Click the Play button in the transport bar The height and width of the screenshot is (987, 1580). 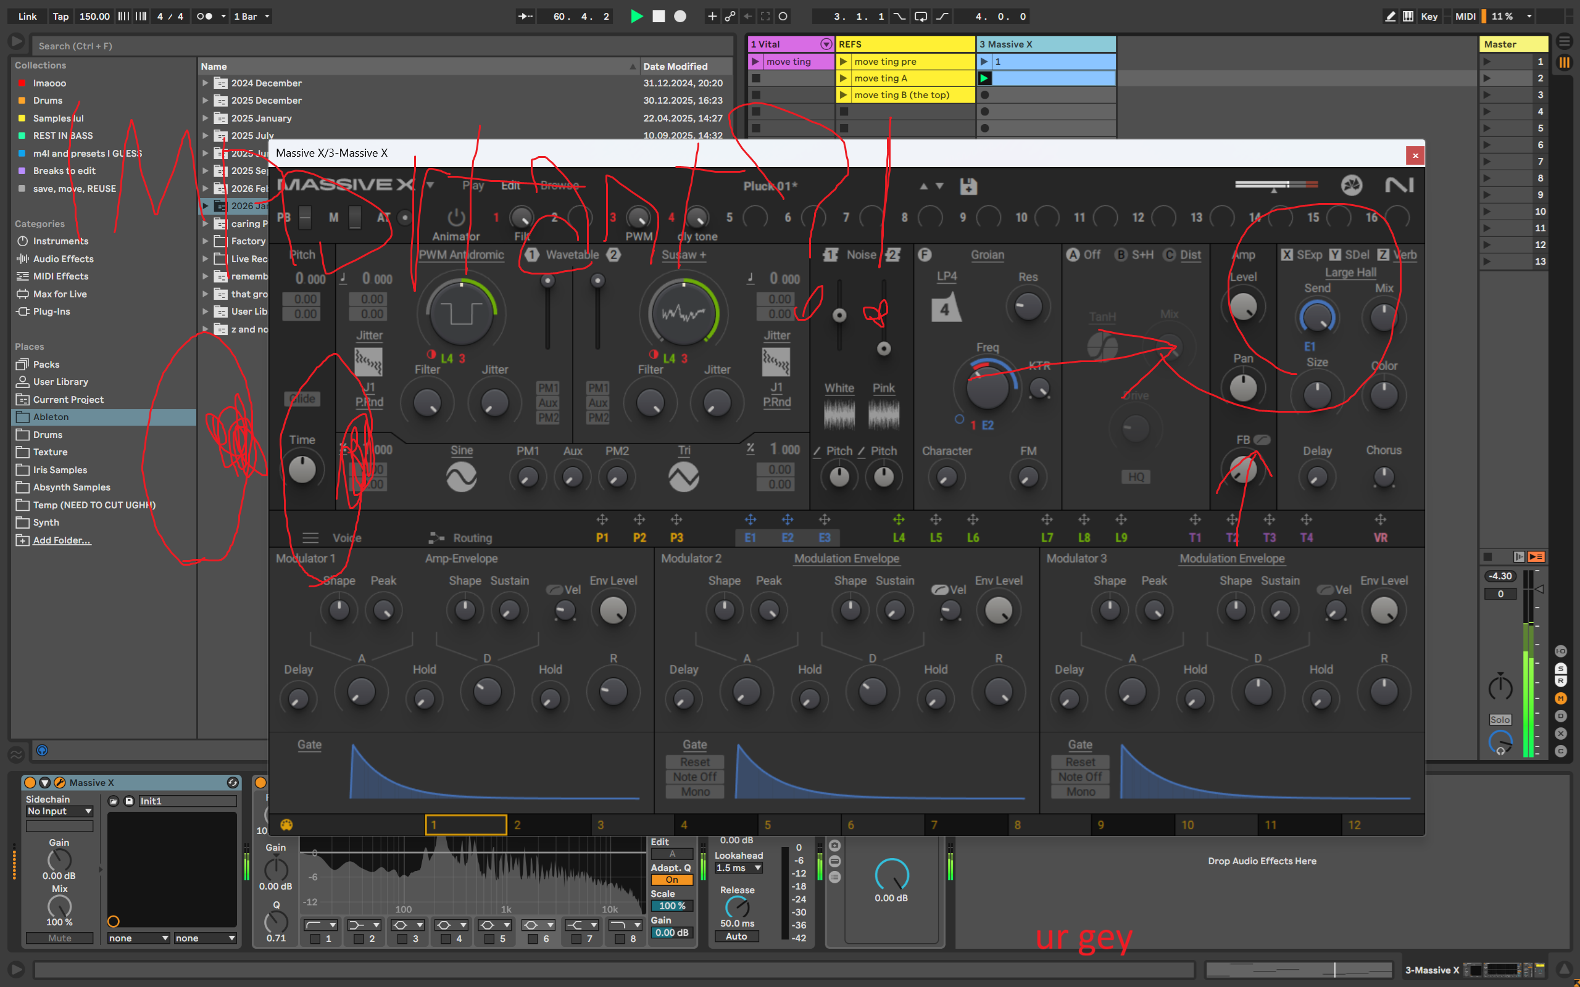pos(636,16)
